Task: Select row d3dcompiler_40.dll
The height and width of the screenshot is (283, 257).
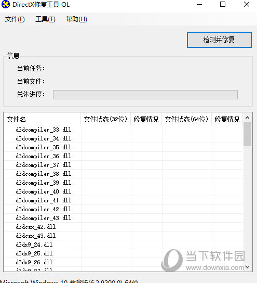Action: pyautogui.click(x=124, y=191)
